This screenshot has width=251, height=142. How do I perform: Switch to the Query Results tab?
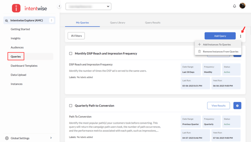click(x=153, y=23)
